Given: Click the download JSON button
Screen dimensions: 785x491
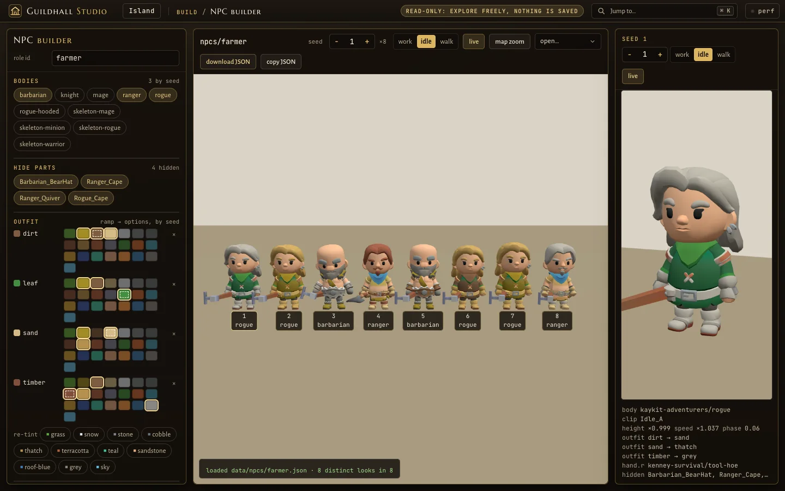Looking at the screenshot, I should (x=228, y=62).
